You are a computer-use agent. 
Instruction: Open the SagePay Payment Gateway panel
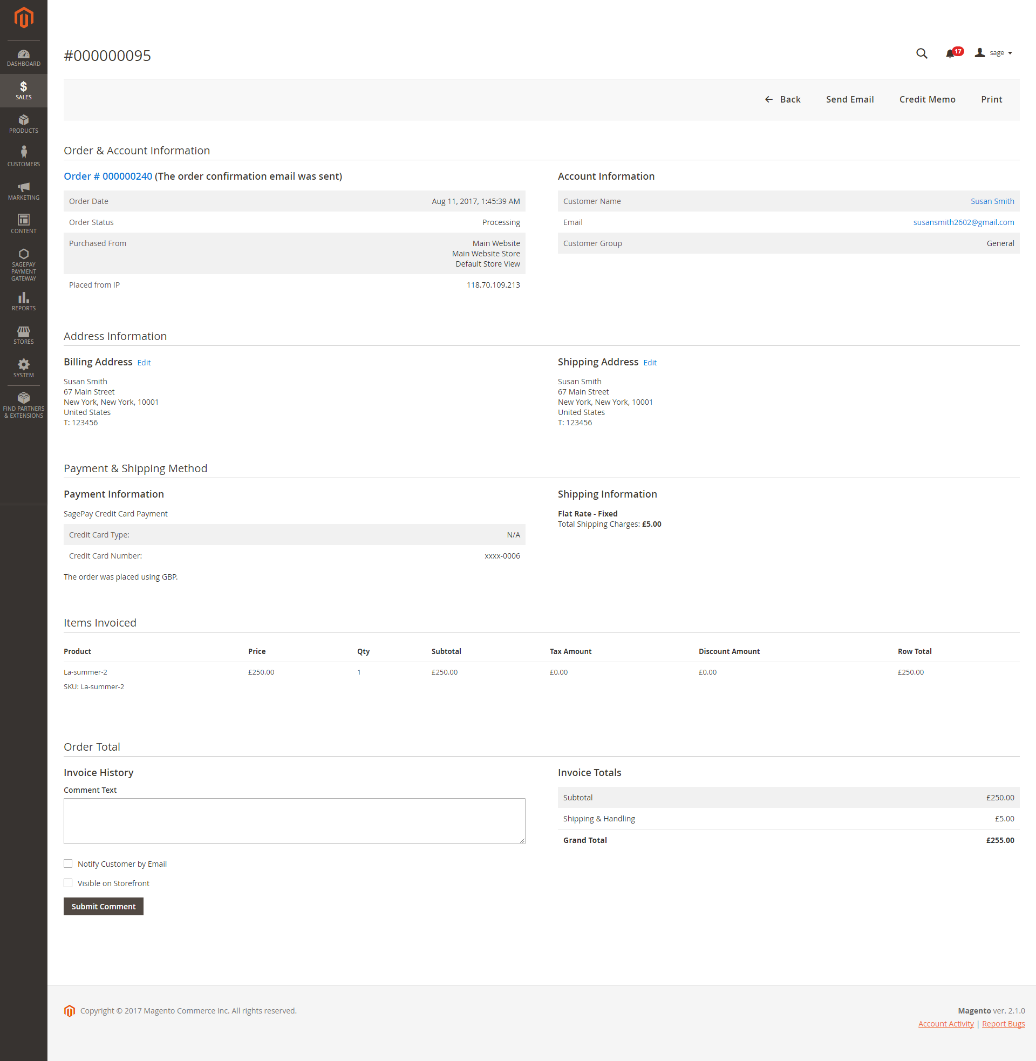23,264
